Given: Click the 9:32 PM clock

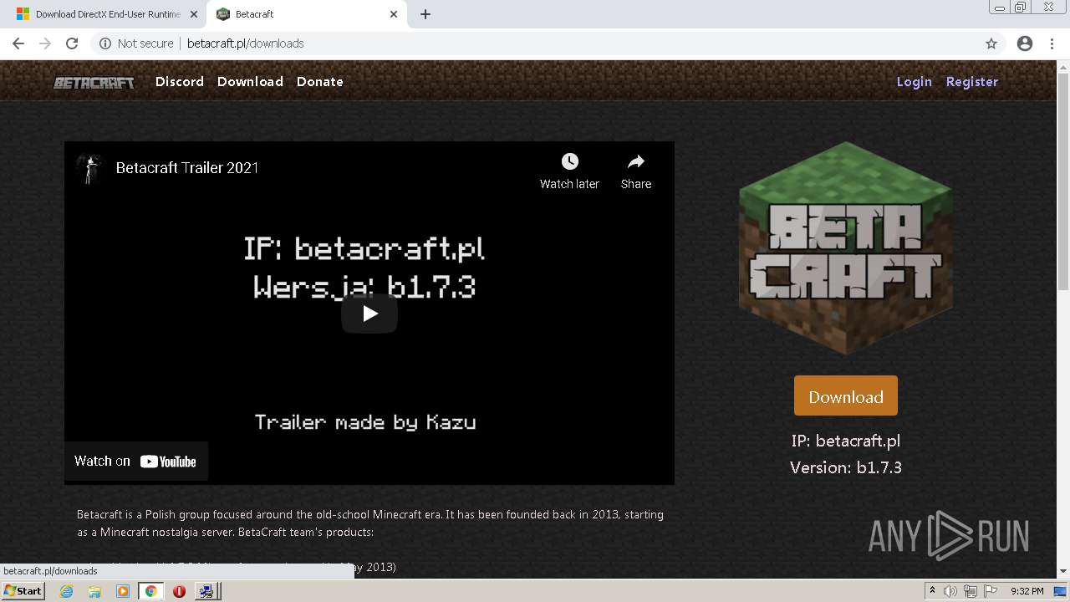Looking at the screenshot, I should pyautogui.click(x=1027, y=591).
